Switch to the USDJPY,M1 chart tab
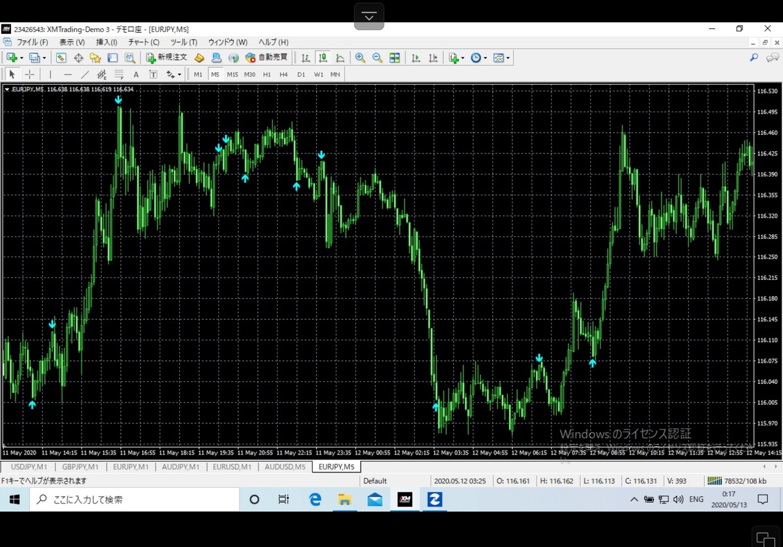 coord(29,467)
